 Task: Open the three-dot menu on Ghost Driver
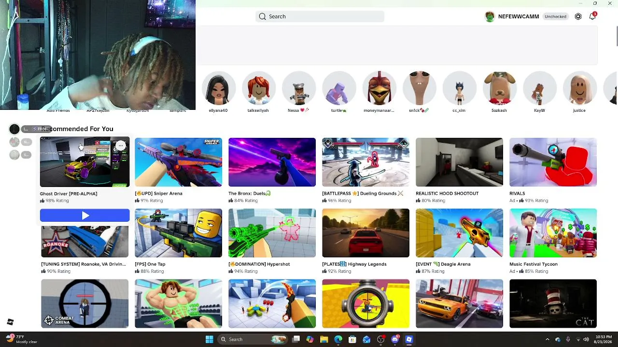(121, 146)
